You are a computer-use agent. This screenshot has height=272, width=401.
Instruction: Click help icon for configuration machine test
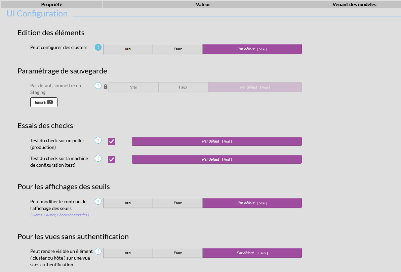coord(98,158)
